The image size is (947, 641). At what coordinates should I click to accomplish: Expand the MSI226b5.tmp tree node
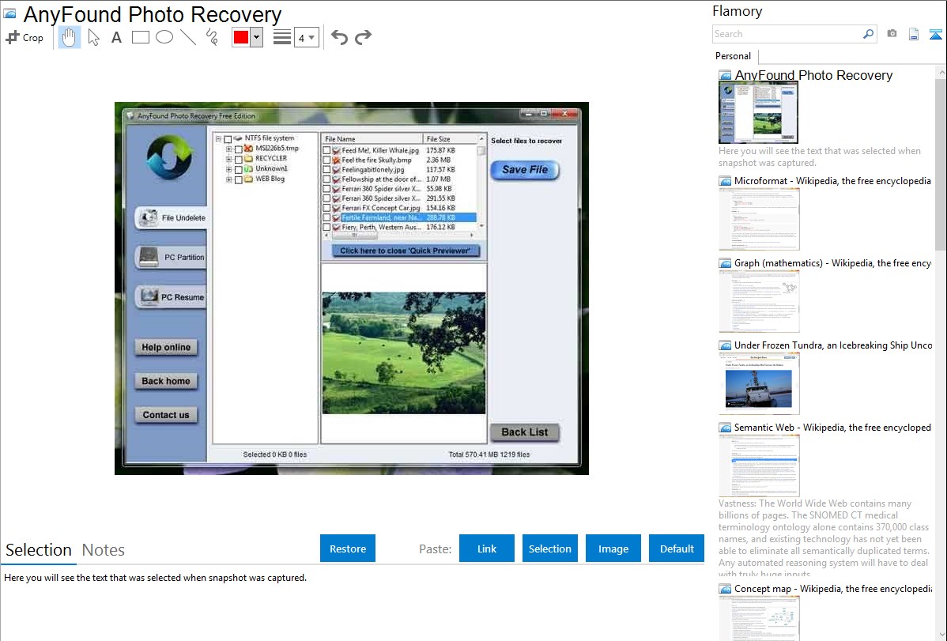coord(229,149)
